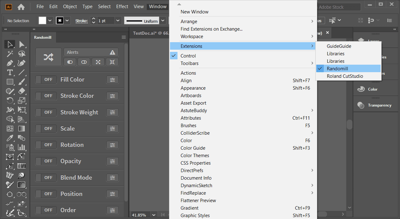This screenshot has width=400, height=219.
Task: Open the zoom level 41.85% dropdown
Action: click(153, 215)
